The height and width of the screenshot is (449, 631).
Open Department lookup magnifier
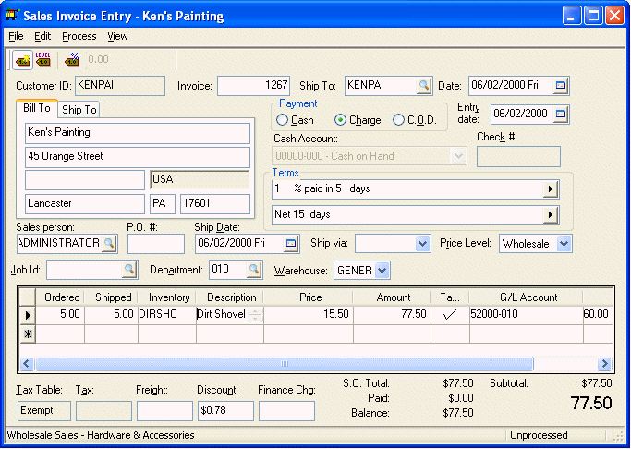pyautogui.click(x=254, y=270)
